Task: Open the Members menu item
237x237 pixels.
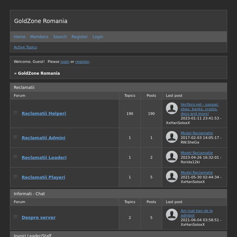Action: [x=39, y=37]
